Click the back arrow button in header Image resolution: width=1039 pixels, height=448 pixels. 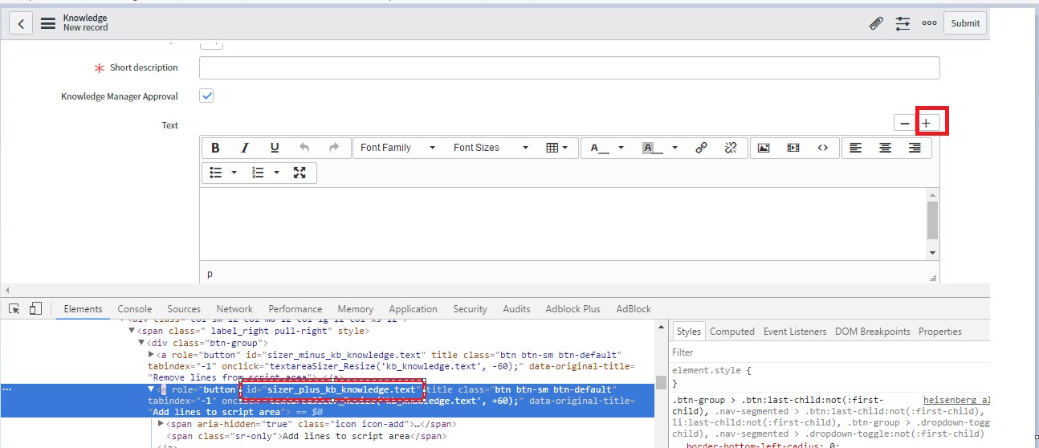tap(20, 22)
